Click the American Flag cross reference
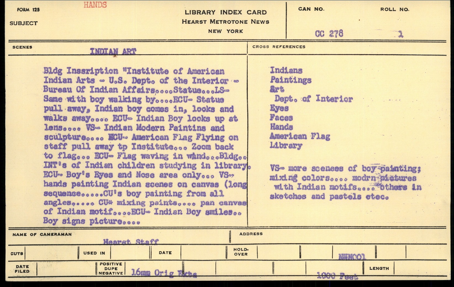The height and width of the screenshot is (287, 454). point(300,136)
